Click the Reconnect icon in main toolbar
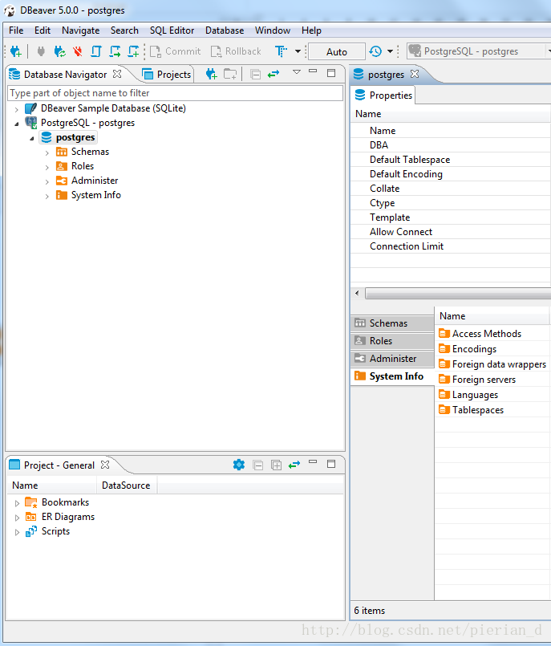Screen dimensions: 551x646 coord(59,51)
